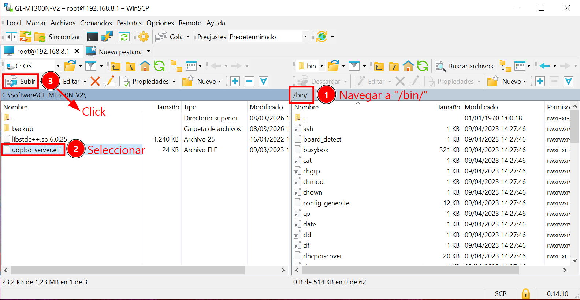
Task: Open the Comandos menu
Action: coord(96,23)
